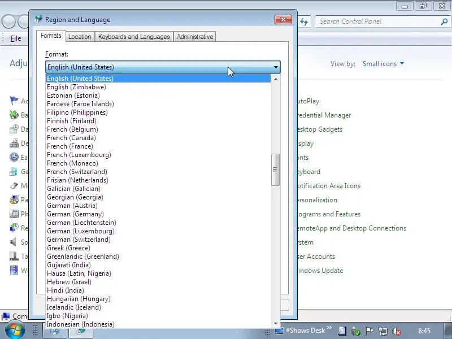Image resolution: width=452 pixels, height=339 pixels.
Task: Choose Greek (Greece) format
Action: coord(158,248)
